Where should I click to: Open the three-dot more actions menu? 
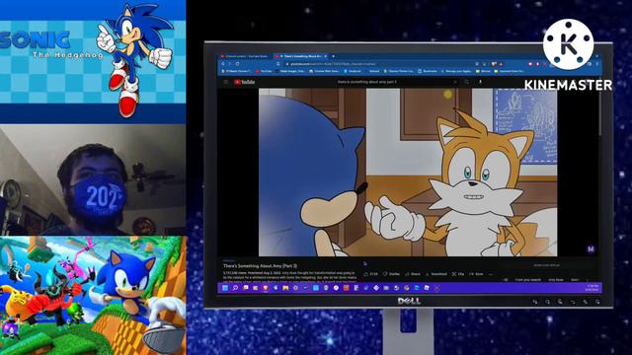[491, 274]
